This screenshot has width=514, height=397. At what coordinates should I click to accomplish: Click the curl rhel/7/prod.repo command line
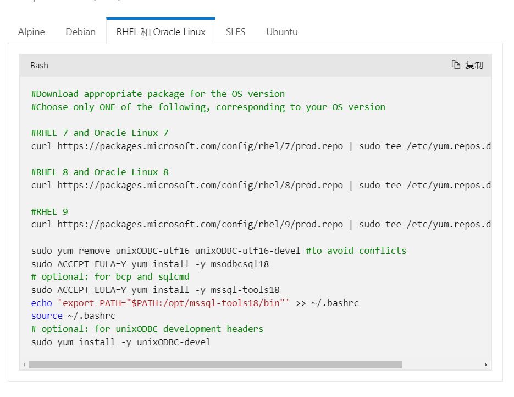[261, 146]
